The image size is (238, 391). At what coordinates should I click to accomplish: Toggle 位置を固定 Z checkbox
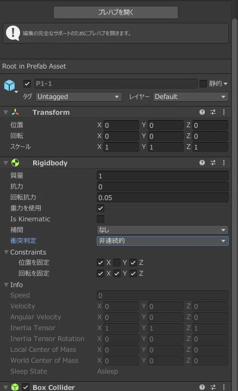[x=133, y=263]
